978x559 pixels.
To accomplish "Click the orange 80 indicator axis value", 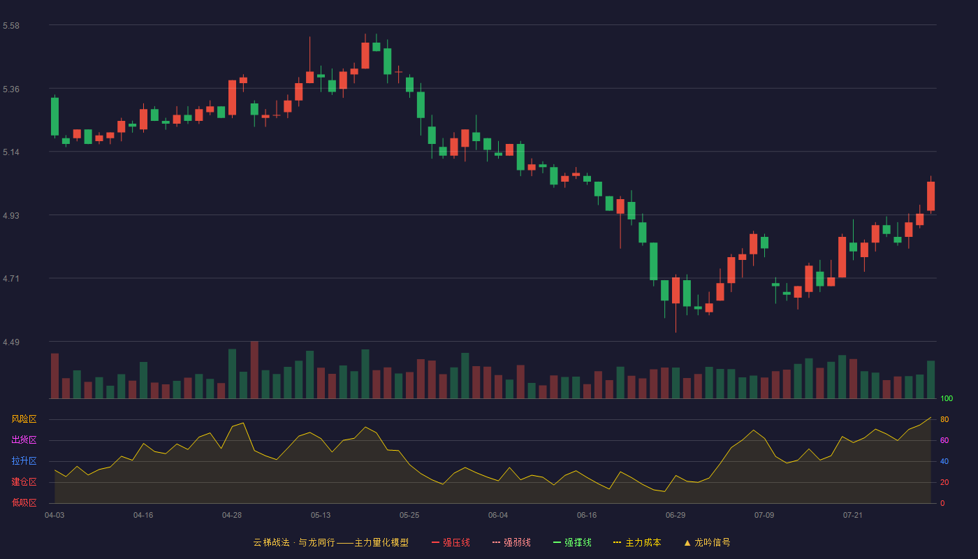I will [x=944, y=419].
